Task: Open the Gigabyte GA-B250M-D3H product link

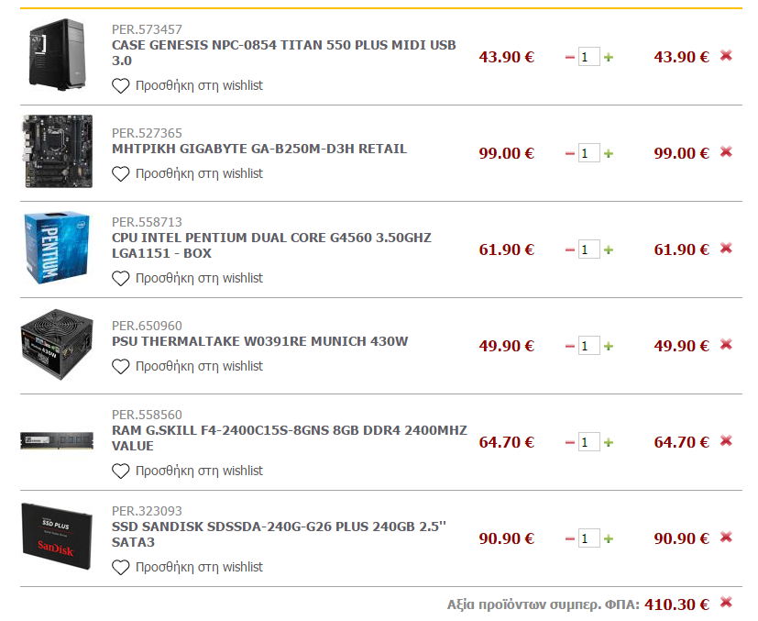Action: (x=259, y=149)
